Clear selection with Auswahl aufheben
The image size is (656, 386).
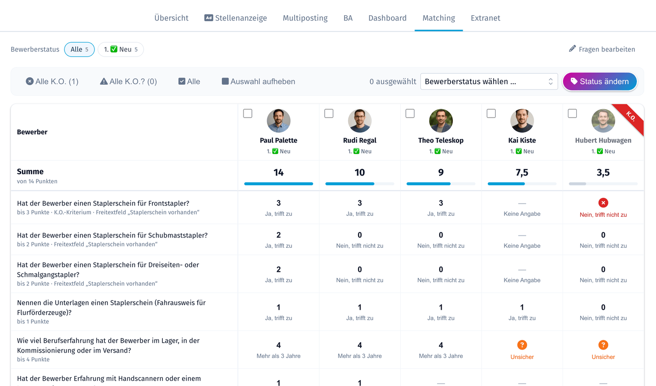259,81
